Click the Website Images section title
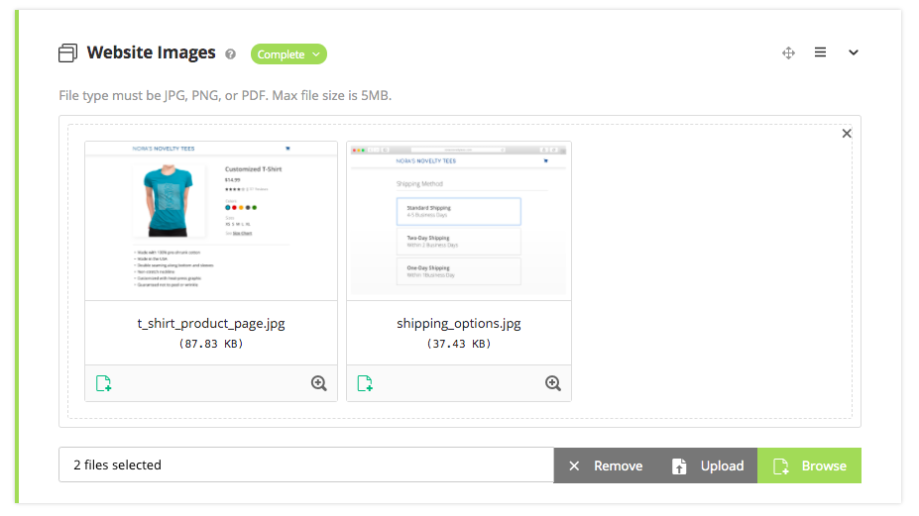Screen dimensions: 919x516 [x=151, y=53]
